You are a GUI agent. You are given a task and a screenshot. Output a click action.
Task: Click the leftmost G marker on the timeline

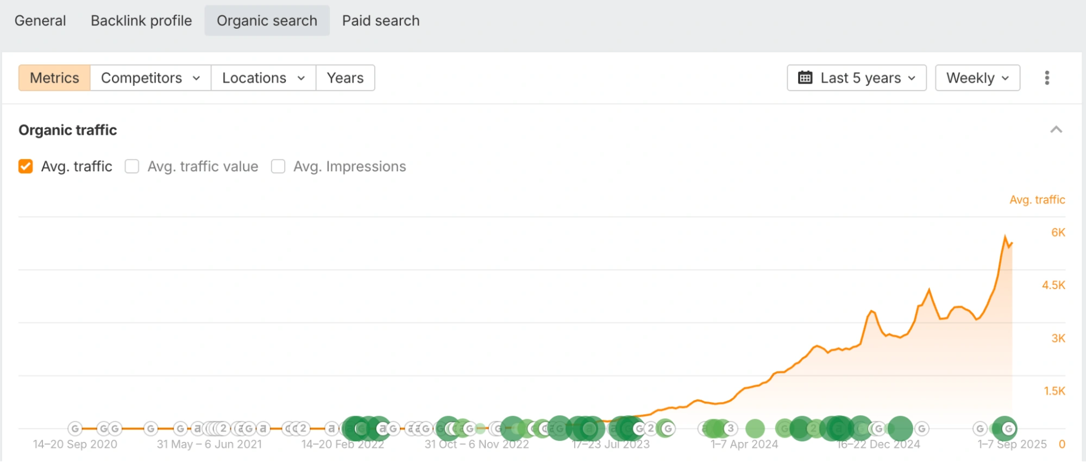[75, 429]
